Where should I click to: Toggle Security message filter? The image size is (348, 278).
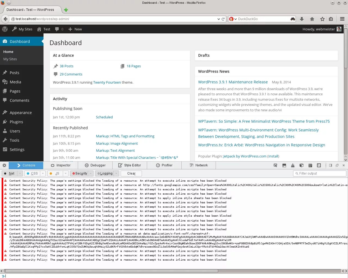coord(79,173)
